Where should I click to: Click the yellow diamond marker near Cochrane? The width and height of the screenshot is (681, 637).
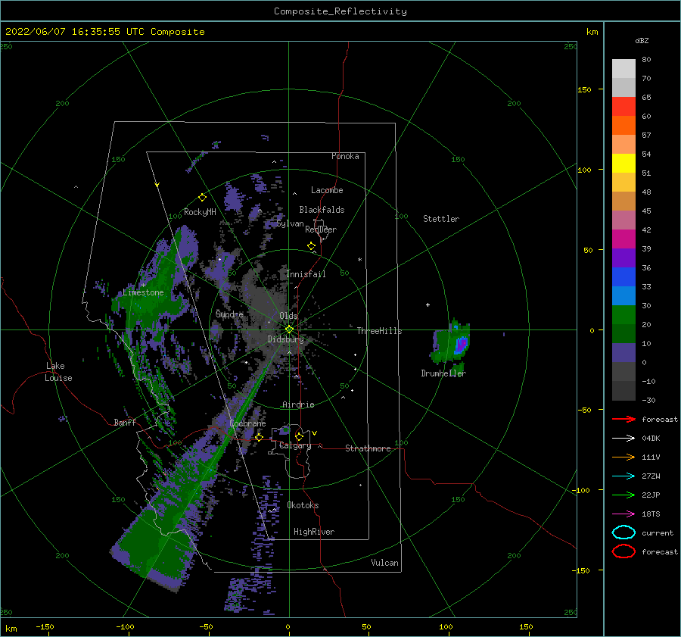259,437
